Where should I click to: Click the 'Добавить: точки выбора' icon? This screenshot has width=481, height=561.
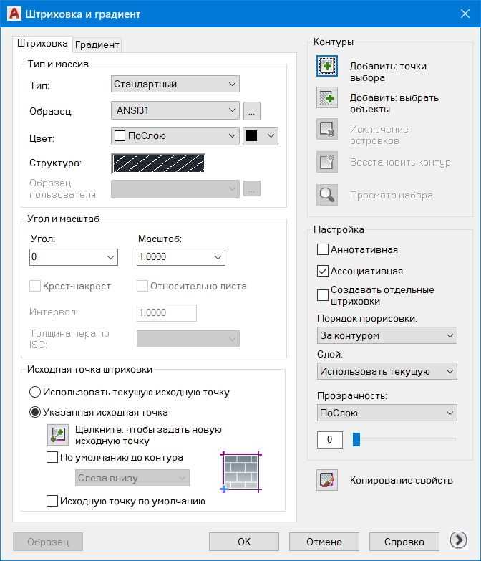coord(326,66)
